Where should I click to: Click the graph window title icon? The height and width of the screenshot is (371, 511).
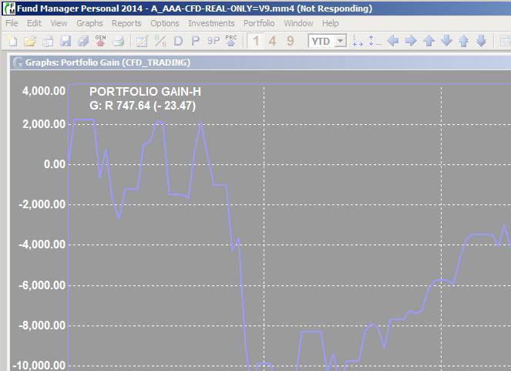coord(17,62)
